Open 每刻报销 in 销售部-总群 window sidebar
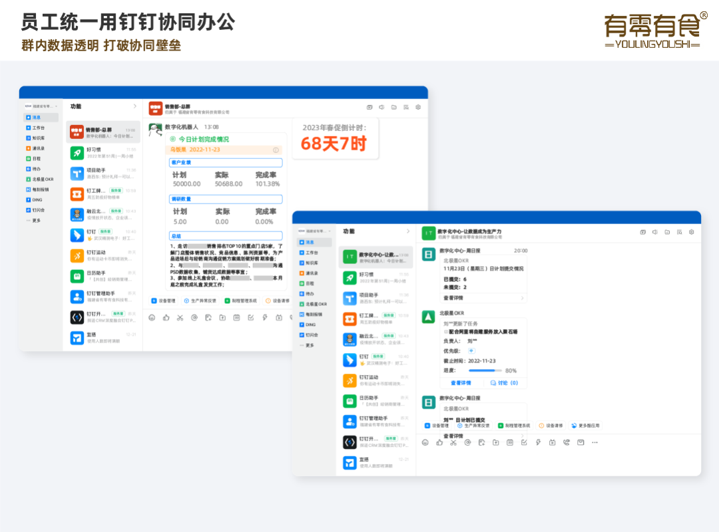 pyautogui.click(x=37, y=190)
